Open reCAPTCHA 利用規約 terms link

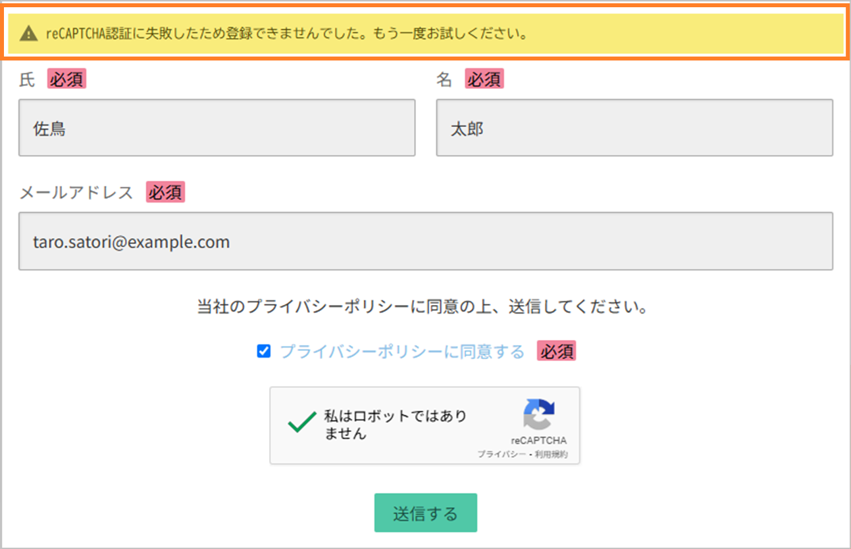tap(551, 454)
